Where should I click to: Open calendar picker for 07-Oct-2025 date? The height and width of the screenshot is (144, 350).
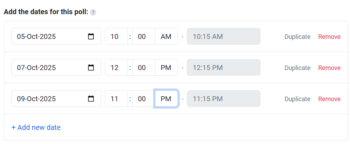pyautogui.click(x=91, y=68)
